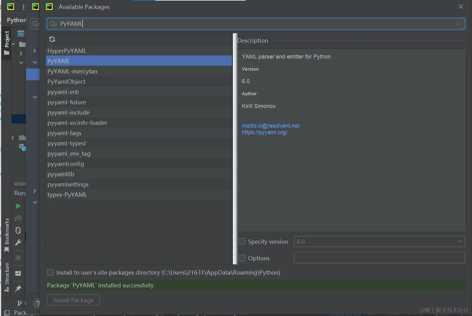Select PyYAML-mercyfan package
472x316 pixels.
click(139, 71)
